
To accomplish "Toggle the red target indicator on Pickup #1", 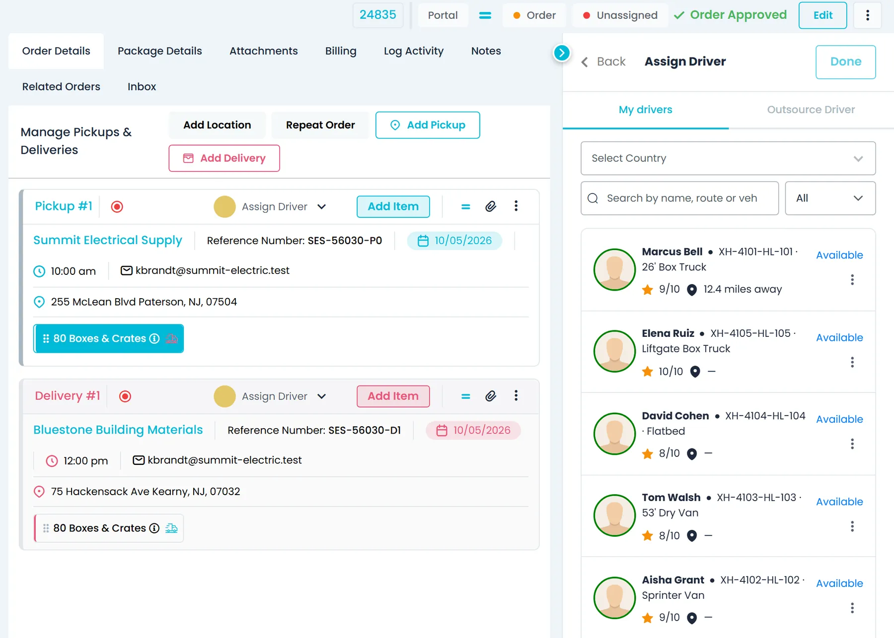I will (x=117, y=206).
